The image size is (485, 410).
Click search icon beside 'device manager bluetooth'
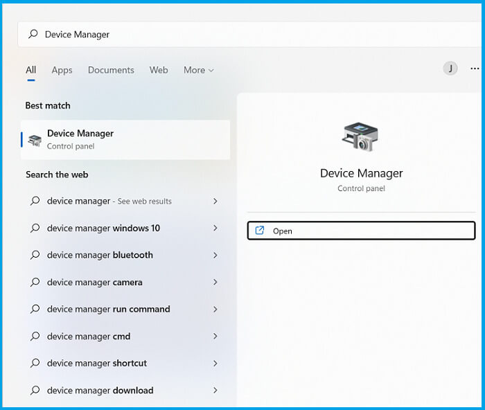[35, 255]
